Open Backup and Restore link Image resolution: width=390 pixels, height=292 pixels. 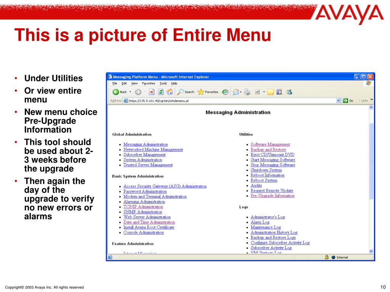click(268, 149)
